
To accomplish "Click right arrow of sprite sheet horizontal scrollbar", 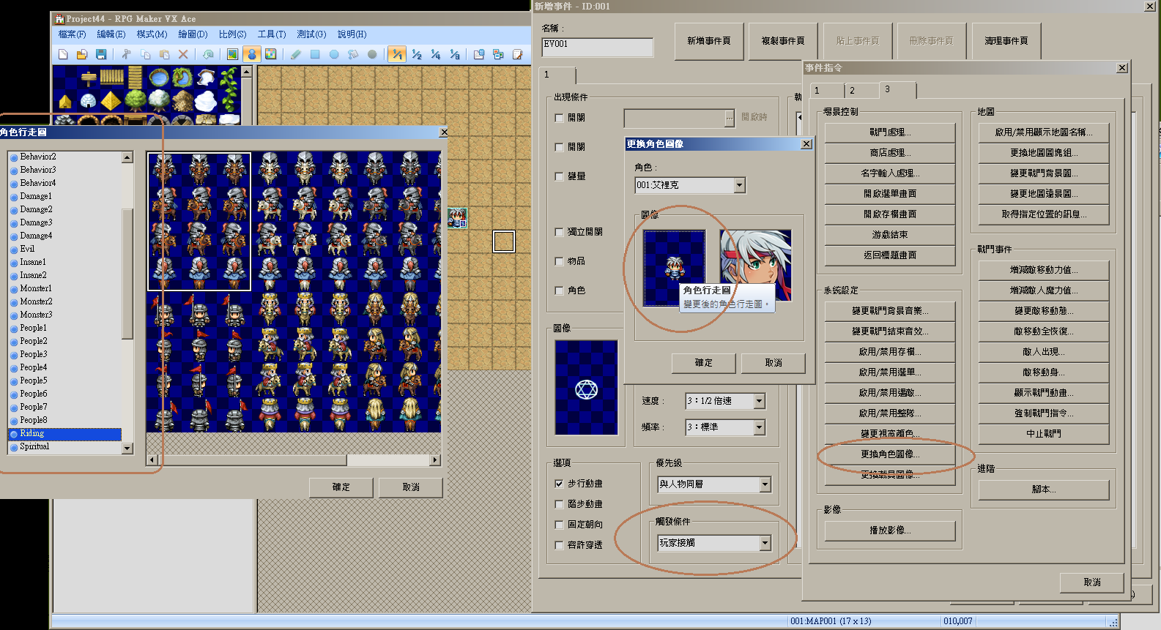I will pyautogui.click(x=435, y=460).
